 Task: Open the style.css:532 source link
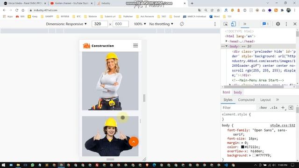tap(283, 126)
